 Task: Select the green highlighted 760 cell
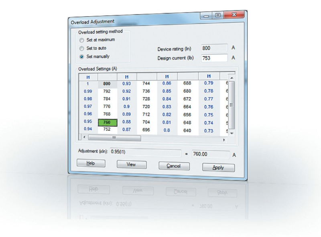pos(107,122)
